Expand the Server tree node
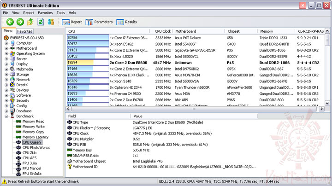 click(x=6, y=59)
